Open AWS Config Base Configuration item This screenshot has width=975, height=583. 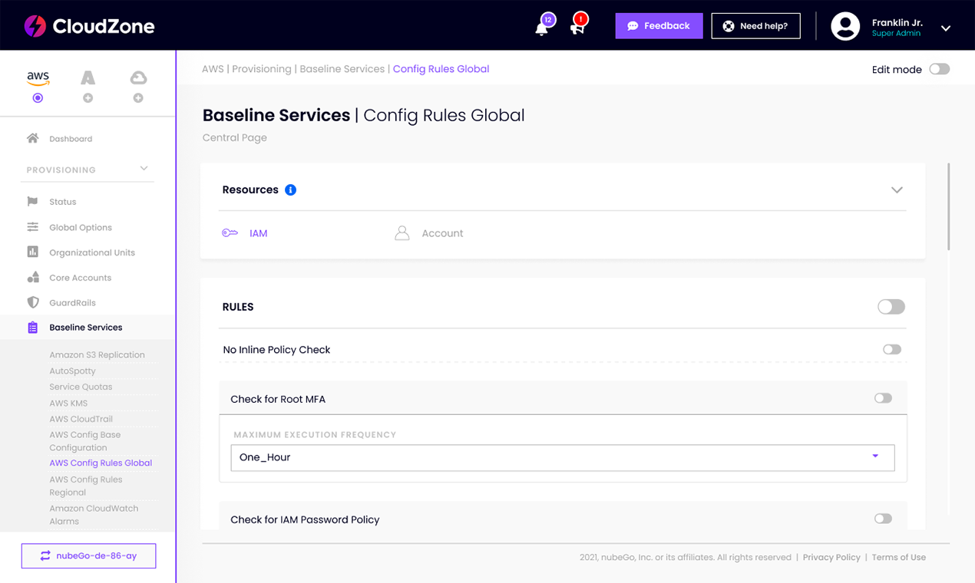[85, 441]
